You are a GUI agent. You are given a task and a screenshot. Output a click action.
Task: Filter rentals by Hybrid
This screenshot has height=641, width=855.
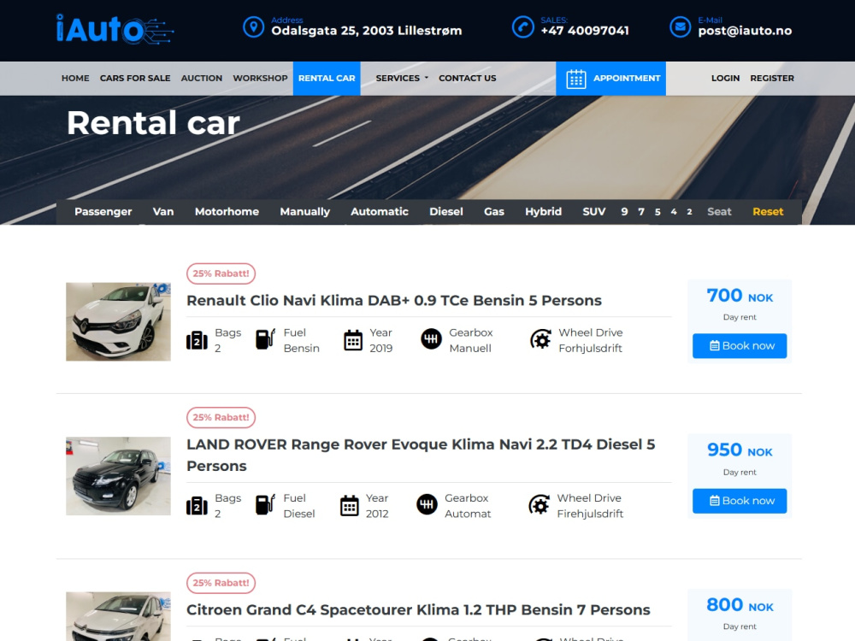tap(543, 211)
